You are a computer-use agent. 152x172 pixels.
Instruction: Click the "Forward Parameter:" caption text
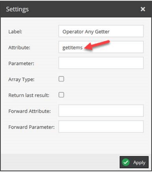(31, 127)
